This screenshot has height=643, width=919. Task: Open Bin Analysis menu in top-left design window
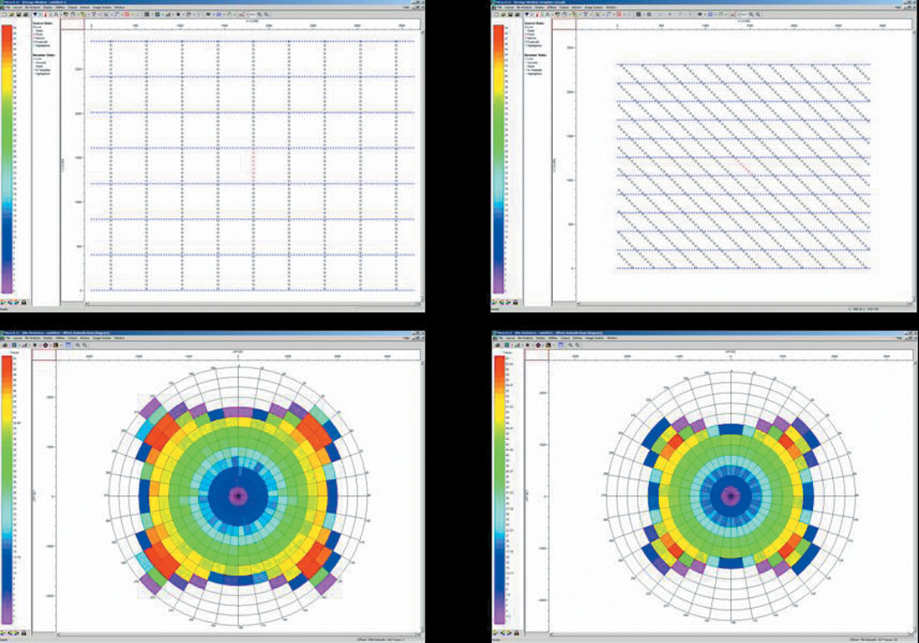(33, 8)
